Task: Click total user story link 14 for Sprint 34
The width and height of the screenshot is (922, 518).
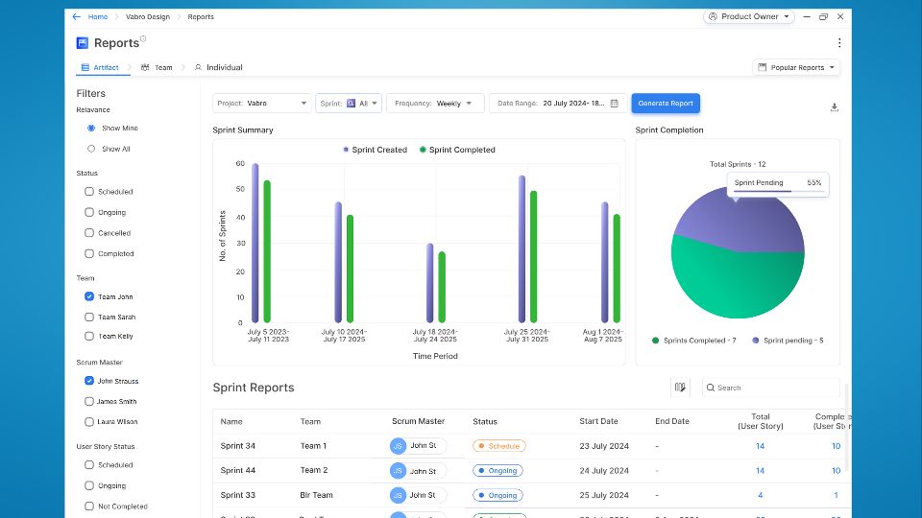Action: (x=760, y=446)
